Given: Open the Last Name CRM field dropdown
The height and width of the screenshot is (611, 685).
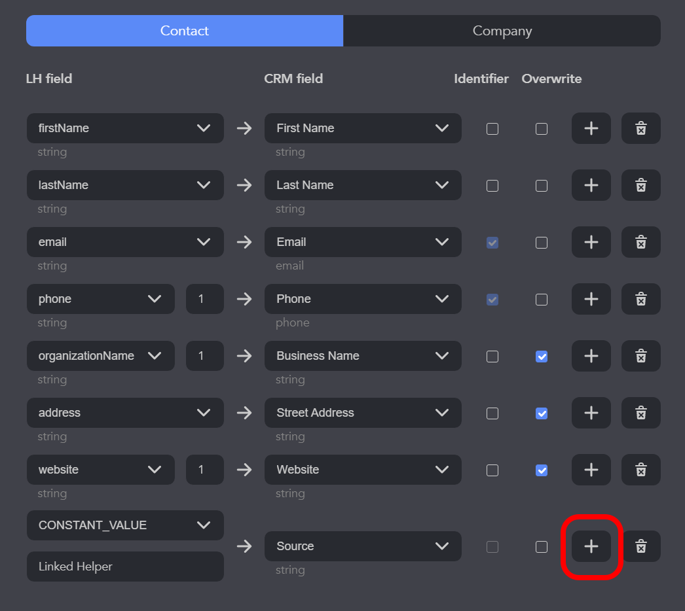Looking at the screenshot, I should [363, 185].
